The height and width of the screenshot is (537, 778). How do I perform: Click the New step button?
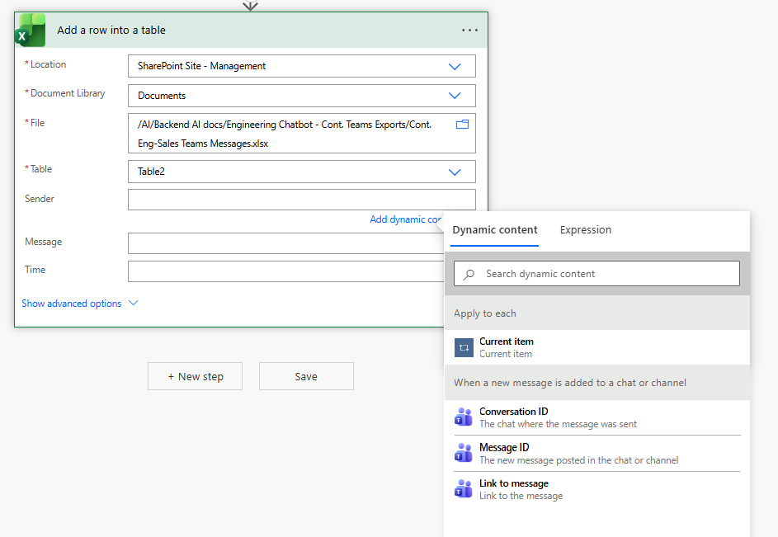(195, 376)
